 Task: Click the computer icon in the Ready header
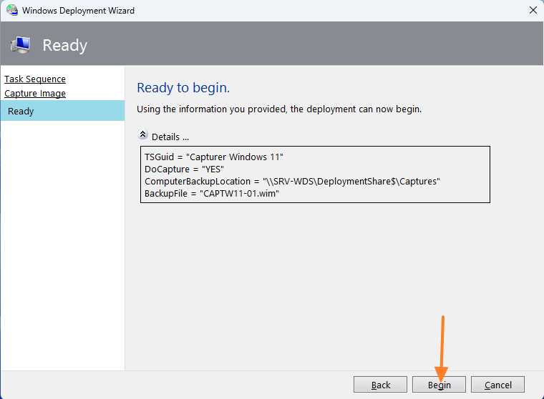(20, 45)
